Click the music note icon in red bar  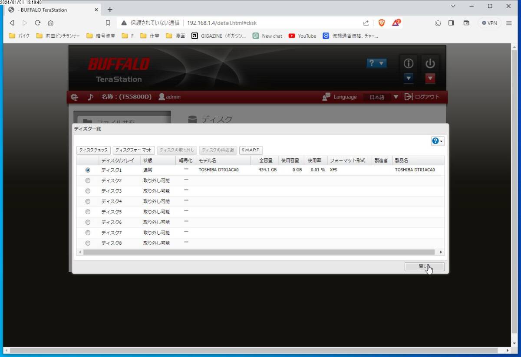[90, 97]
